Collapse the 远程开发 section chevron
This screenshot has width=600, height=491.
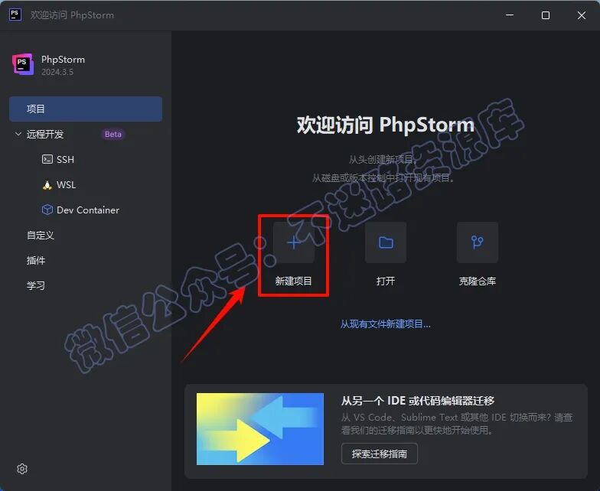(18, 134)
